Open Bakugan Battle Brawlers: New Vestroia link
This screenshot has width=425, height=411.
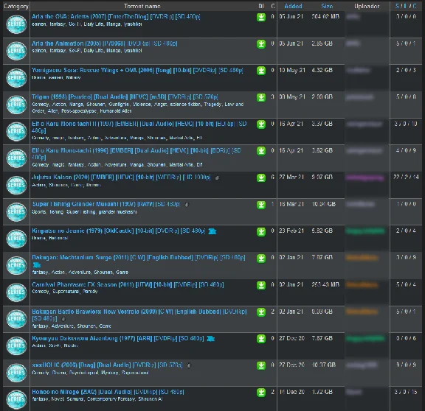point(139,315)
